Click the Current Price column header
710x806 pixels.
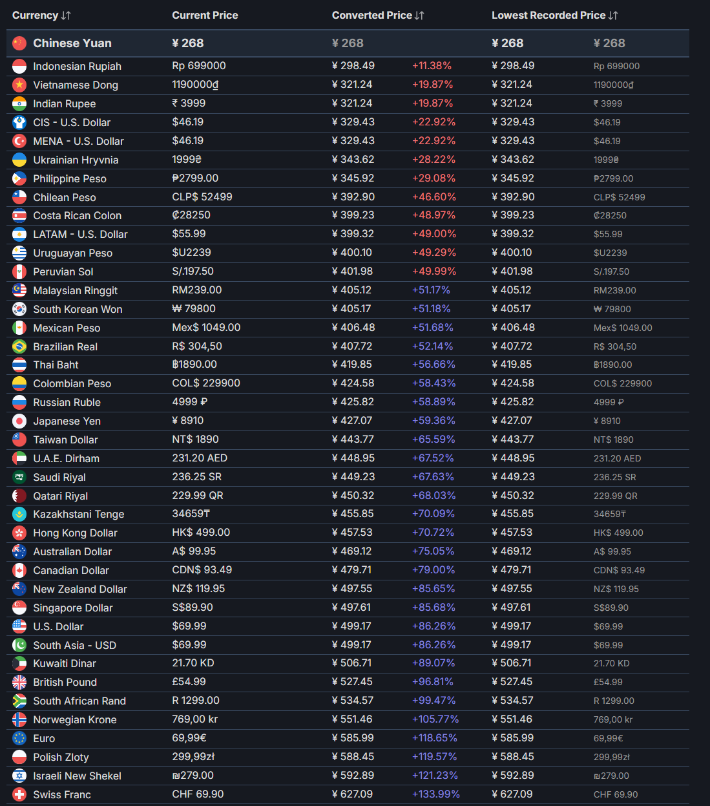205,16
